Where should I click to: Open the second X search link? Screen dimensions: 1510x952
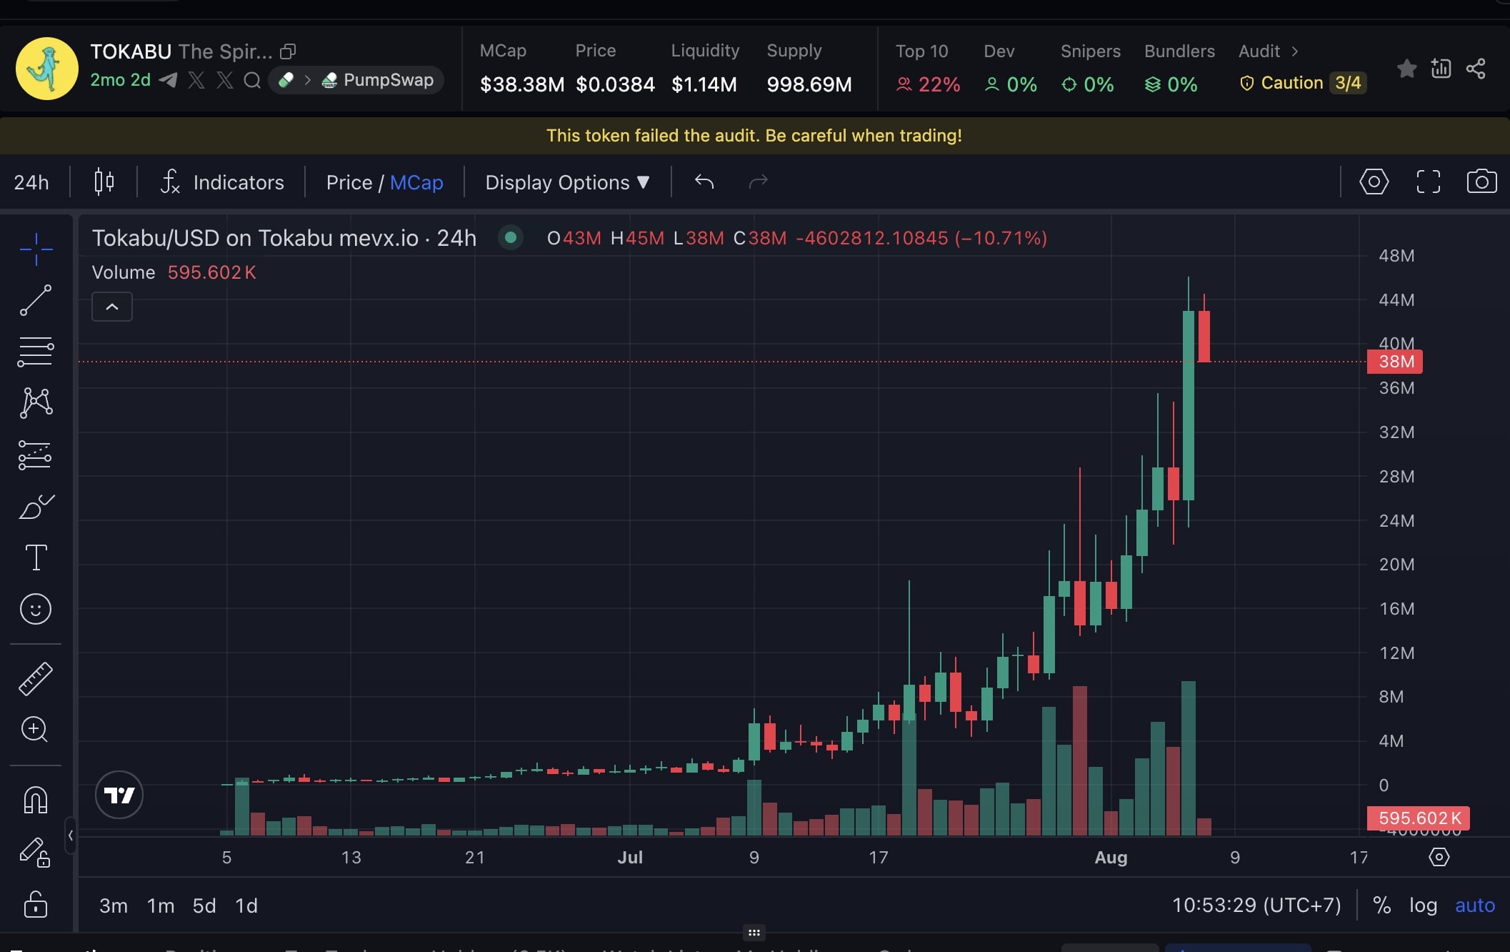[x=224, y=80]
